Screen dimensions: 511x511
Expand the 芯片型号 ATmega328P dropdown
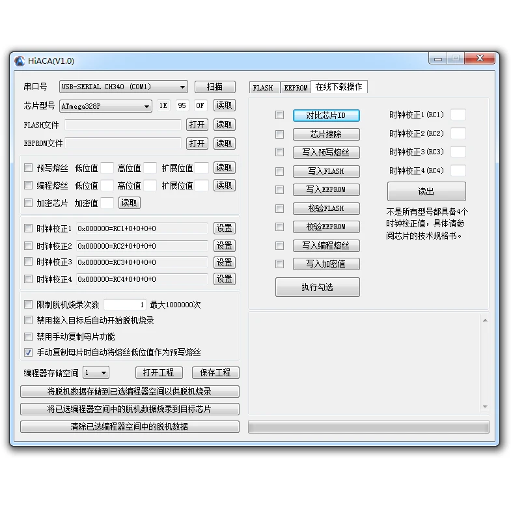[x=105, y=106]
